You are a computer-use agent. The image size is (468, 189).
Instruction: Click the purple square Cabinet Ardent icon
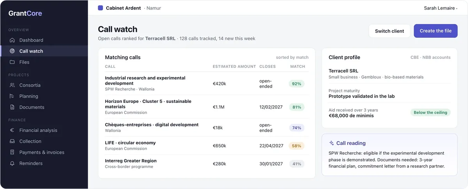click(x=101, y=8)
